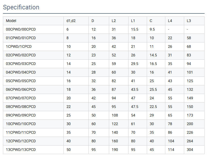The image size is (207, 156).
Task: Click L3 value 173
Action: click(x=190, y=115)
